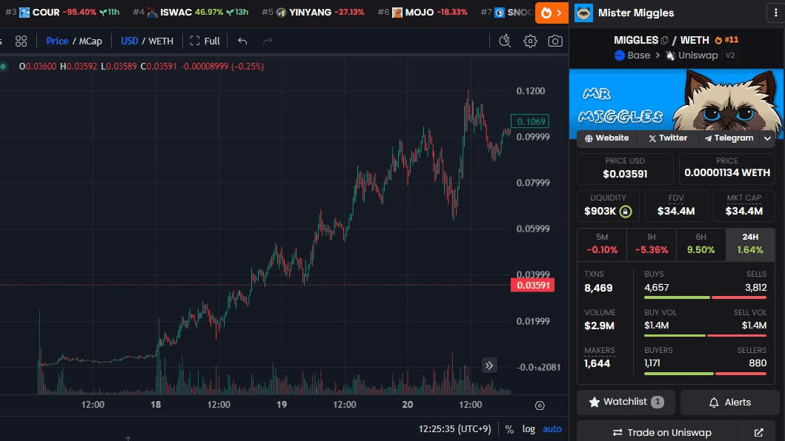Open trending token #3 COUR
The height and width of the screenshot is (441, 785).
62,12
